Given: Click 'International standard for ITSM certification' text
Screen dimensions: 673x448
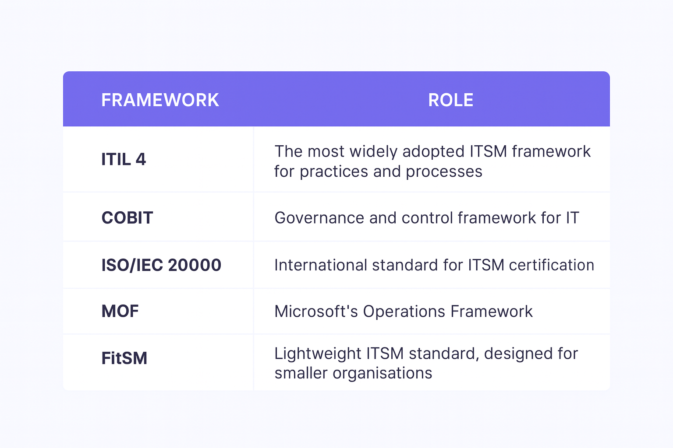Looking at the screenshot, I should [434, 265].
